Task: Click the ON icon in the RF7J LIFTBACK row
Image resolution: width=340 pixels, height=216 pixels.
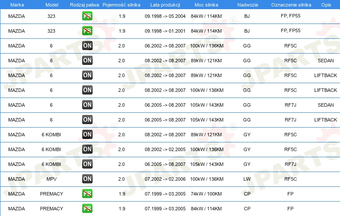Action: [x=87, y=119]
